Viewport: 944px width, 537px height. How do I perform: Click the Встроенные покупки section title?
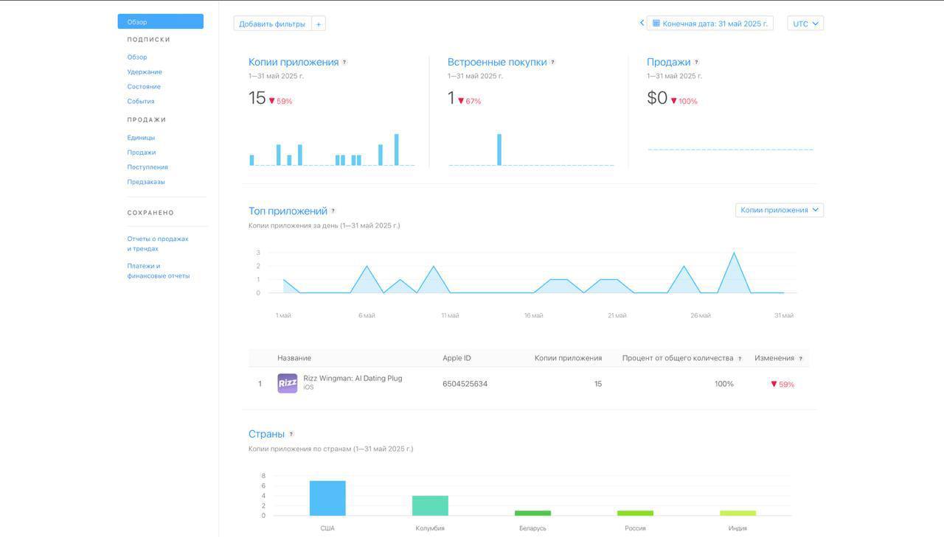pos(497,63)
